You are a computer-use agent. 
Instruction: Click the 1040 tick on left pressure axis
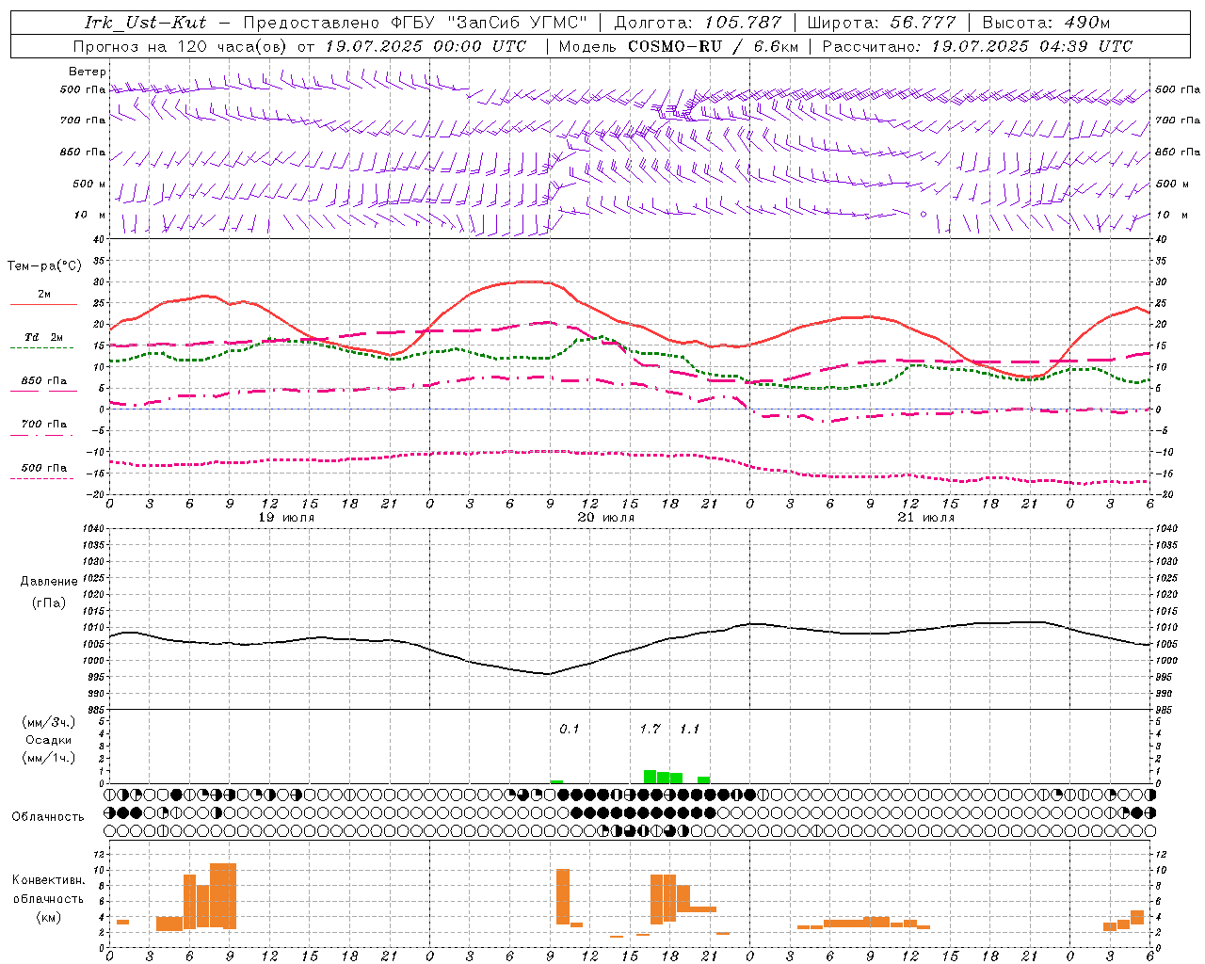(x=92, y=528)
